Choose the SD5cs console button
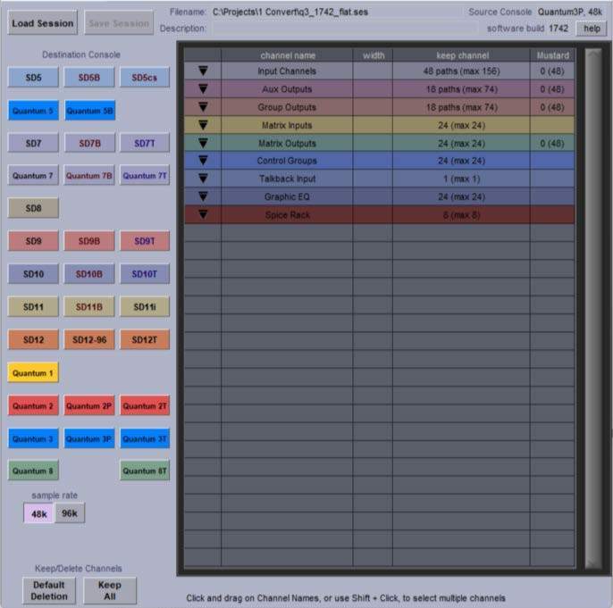This screenshot has height=608, width=613. 144,78
